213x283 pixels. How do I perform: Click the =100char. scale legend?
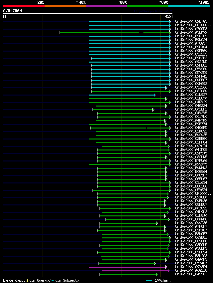[x=158, y=280]
